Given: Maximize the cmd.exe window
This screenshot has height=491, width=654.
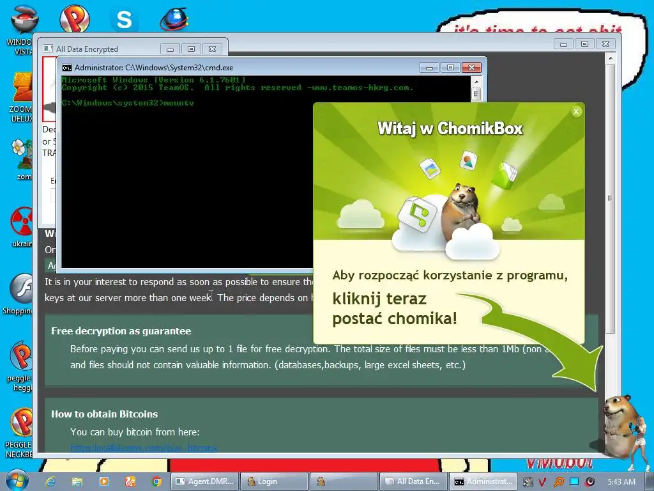Looking at the screenshot, I should 450,68.
